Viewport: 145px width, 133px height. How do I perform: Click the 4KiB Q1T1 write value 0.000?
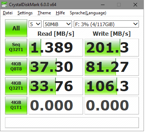[x=112, y=105]
